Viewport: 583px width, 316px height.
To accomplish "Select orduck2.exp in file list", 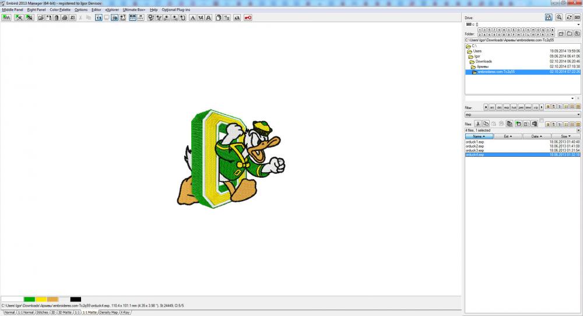I will [x=522, y=146].
